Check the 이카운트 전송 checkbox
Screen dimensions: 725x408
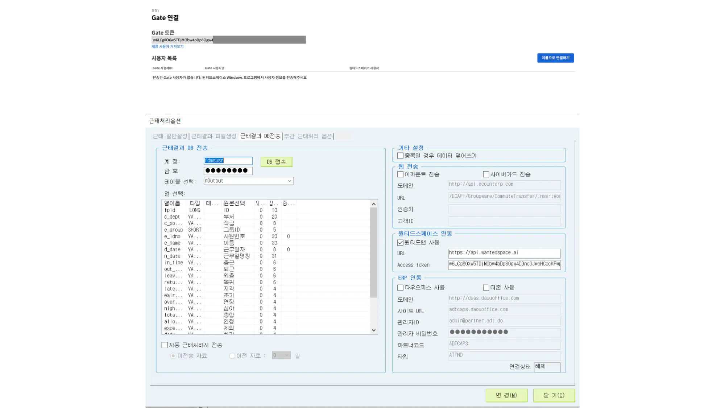401,174
